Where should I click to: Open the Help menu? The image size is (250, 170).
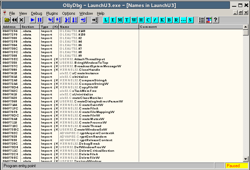[101, 13]
